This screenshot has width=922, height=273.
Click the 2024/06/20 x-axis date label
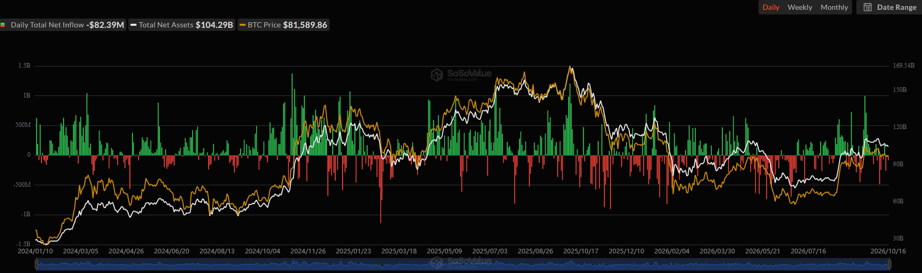172,251
